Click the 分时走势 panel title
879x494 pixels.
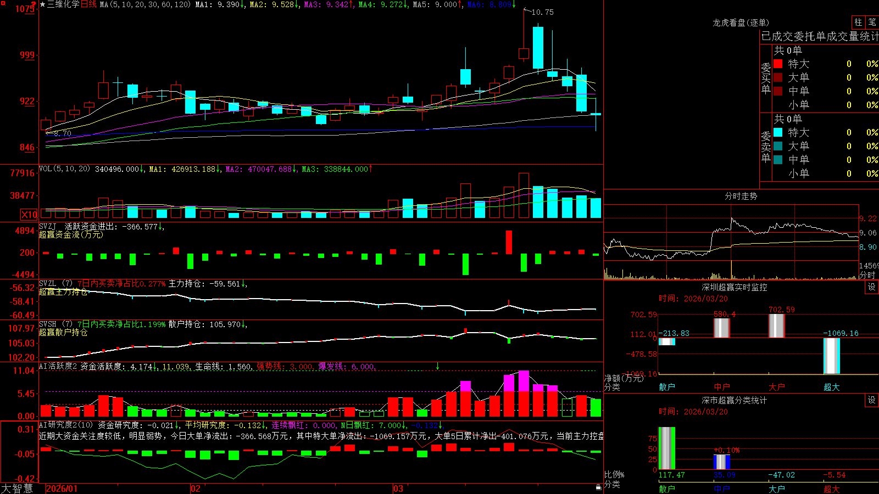click(741, 196)
